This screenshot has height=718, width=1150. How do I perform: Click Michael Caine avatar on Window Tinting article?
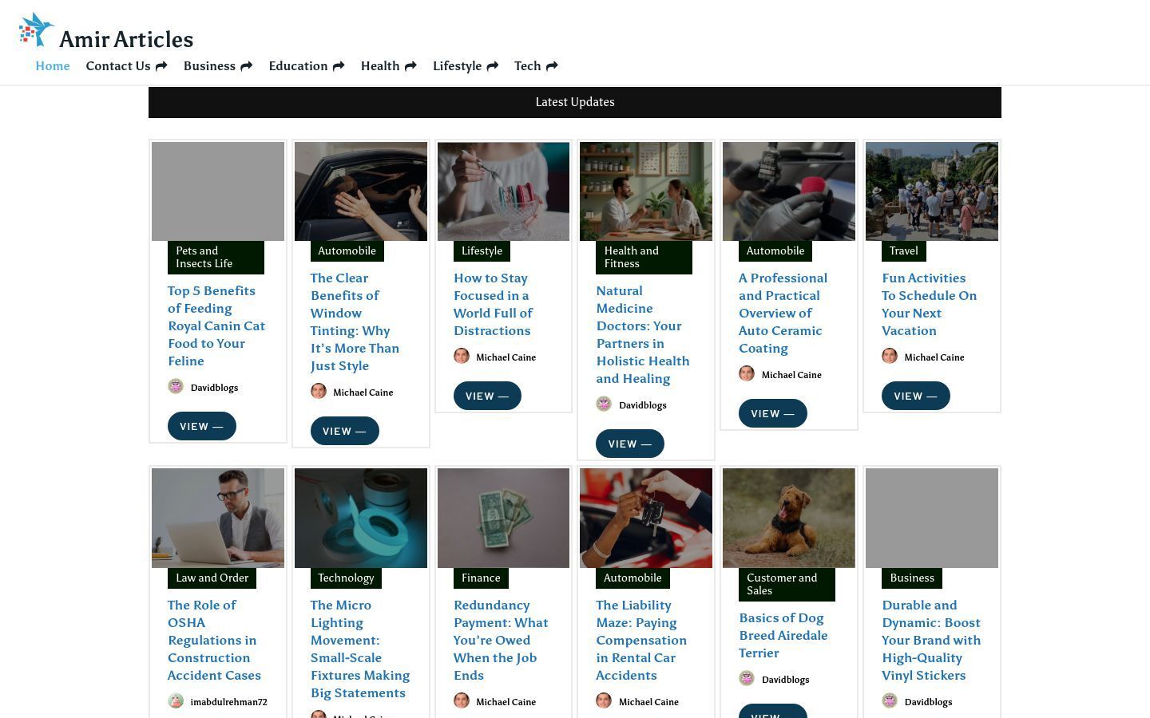[319, 392]
